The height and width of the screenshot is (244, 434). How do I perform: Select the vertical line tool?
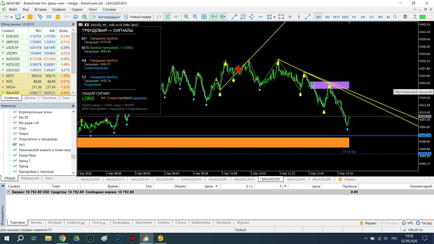299,17
